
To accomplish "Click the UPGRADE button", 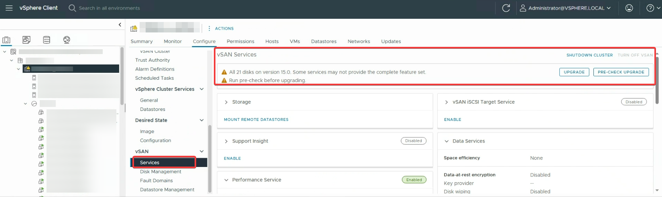I will (574, 72).
